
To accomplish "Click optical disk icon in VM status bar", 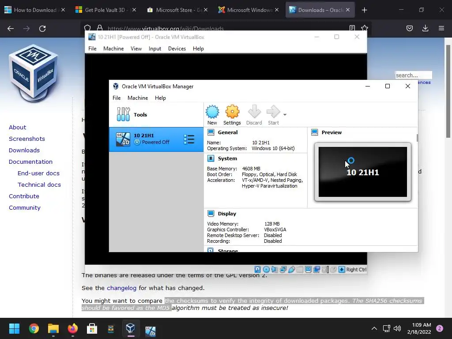I will point(266,270).
